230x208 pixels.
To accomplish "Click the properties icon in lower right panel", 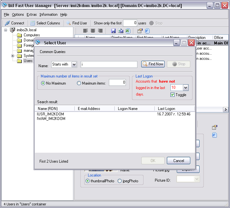I will (214, 128).
